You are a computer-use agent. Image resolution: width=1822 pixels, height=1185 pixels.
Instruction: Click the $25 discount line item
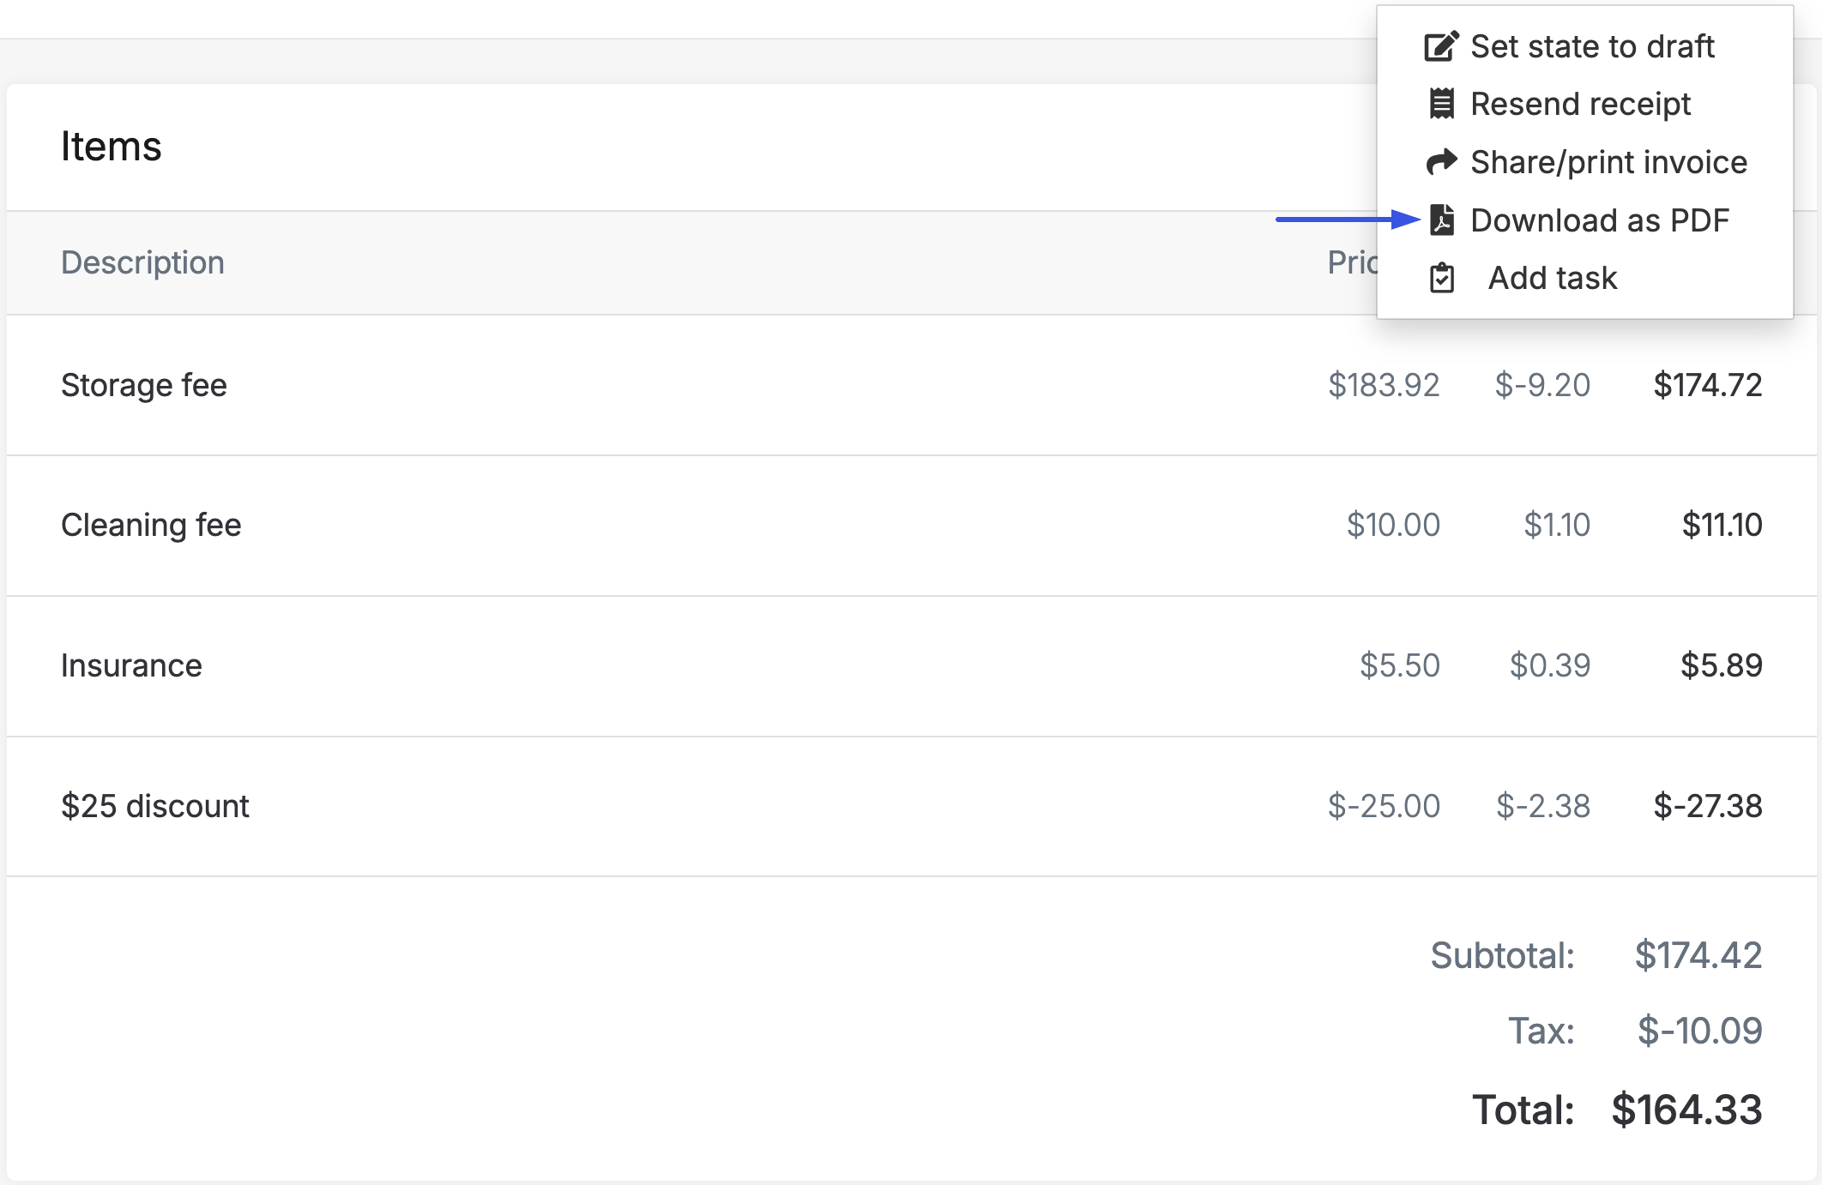coord(912,807)
